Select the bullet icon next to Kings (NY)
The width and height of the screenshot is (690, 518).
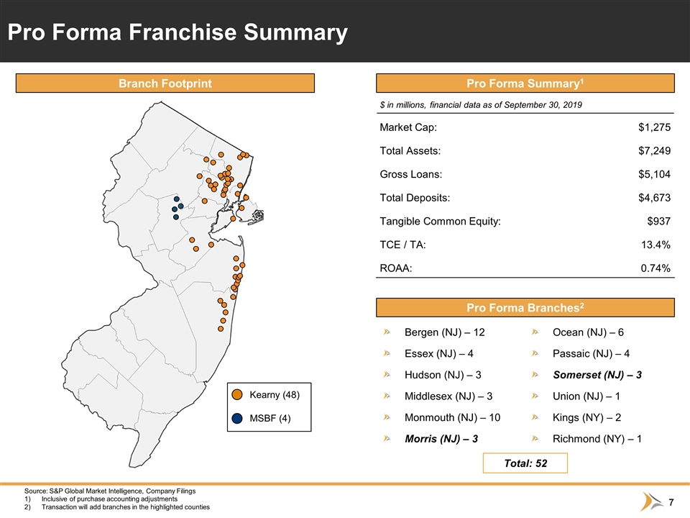pyautogui.click(x=535, y=417)
